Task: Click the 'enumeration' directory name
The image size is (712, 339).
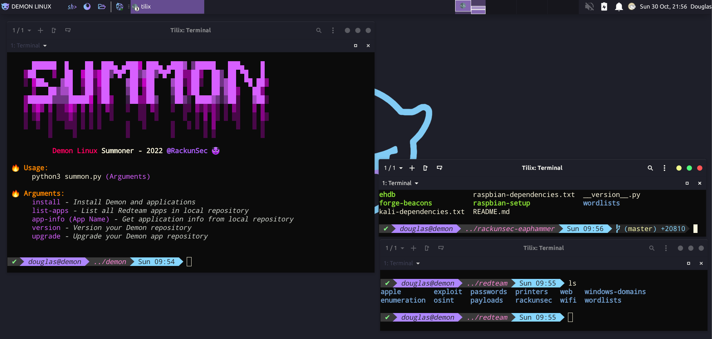Action: tap(403, 300)
